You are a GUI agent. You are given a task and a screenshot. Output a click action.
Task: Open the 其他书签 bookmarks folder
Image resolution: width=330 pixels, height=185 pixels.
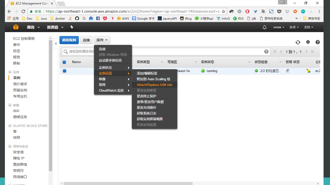click(x=312, y=18)
